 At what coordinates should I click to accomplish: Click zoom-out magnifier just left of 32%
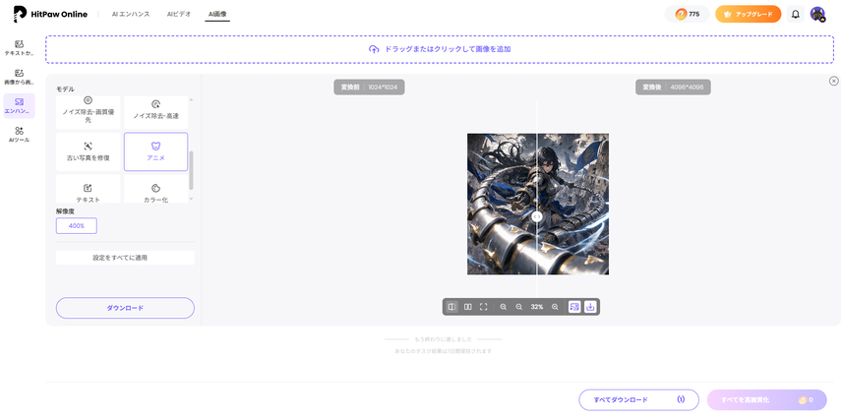pyautogui.click(x=518, y=307)
